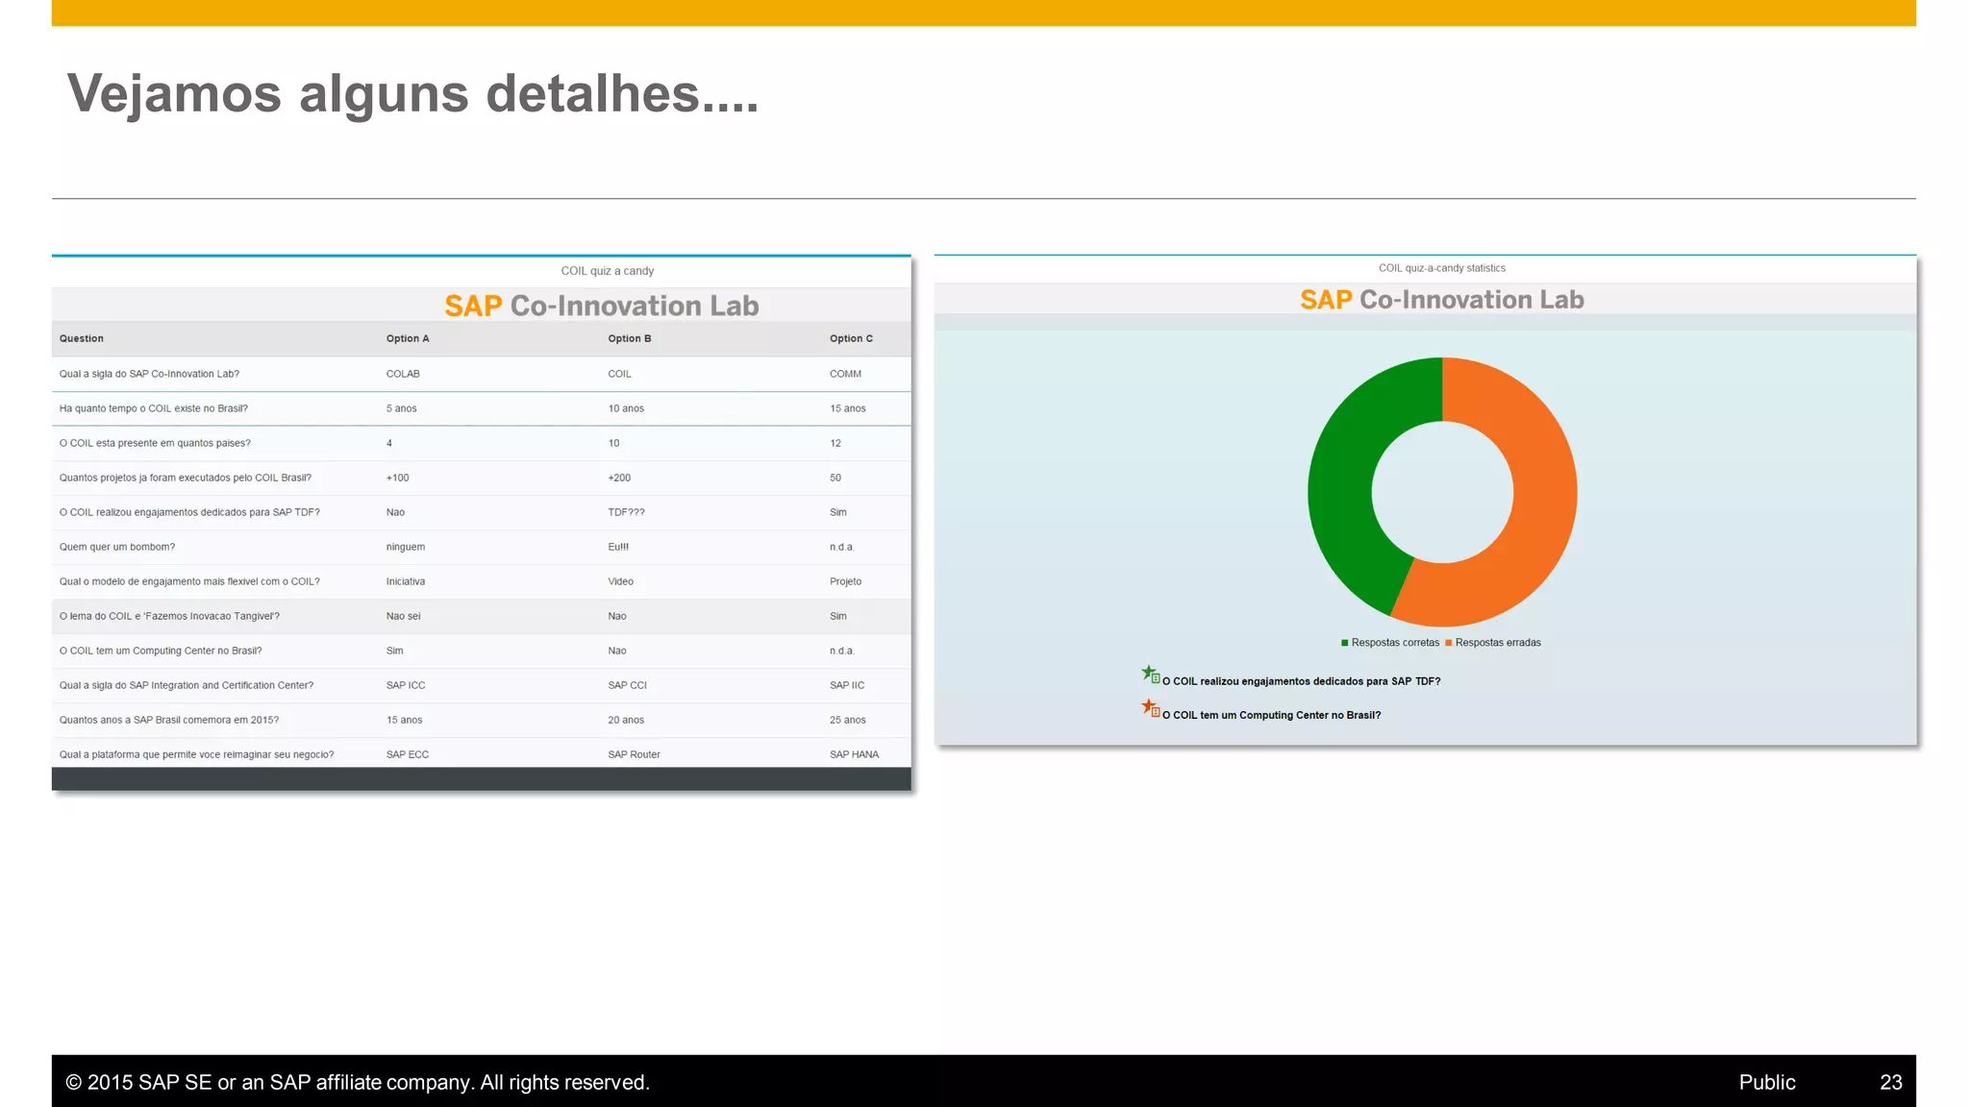This screenshot has height=1107, width=1969.
Task: Click the green star icon beside TDF question
Action: 1150,674
